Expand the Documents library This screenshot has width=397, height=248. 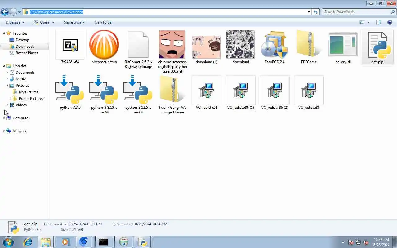tap(7, 72)
